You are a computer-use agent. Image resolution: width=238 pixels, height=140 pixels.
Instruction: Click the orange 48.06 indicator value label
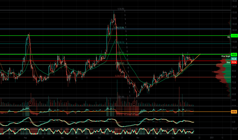click(234, 112)
